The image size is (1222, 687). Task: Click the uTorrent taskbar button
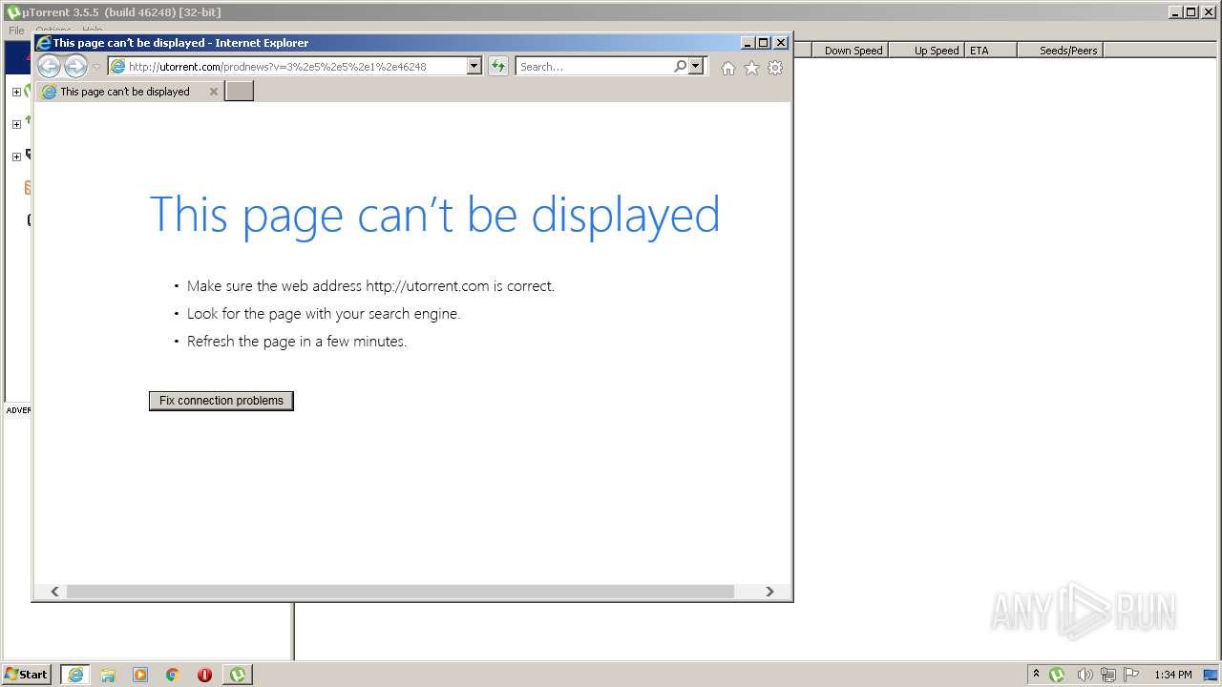tap(238, 675)
